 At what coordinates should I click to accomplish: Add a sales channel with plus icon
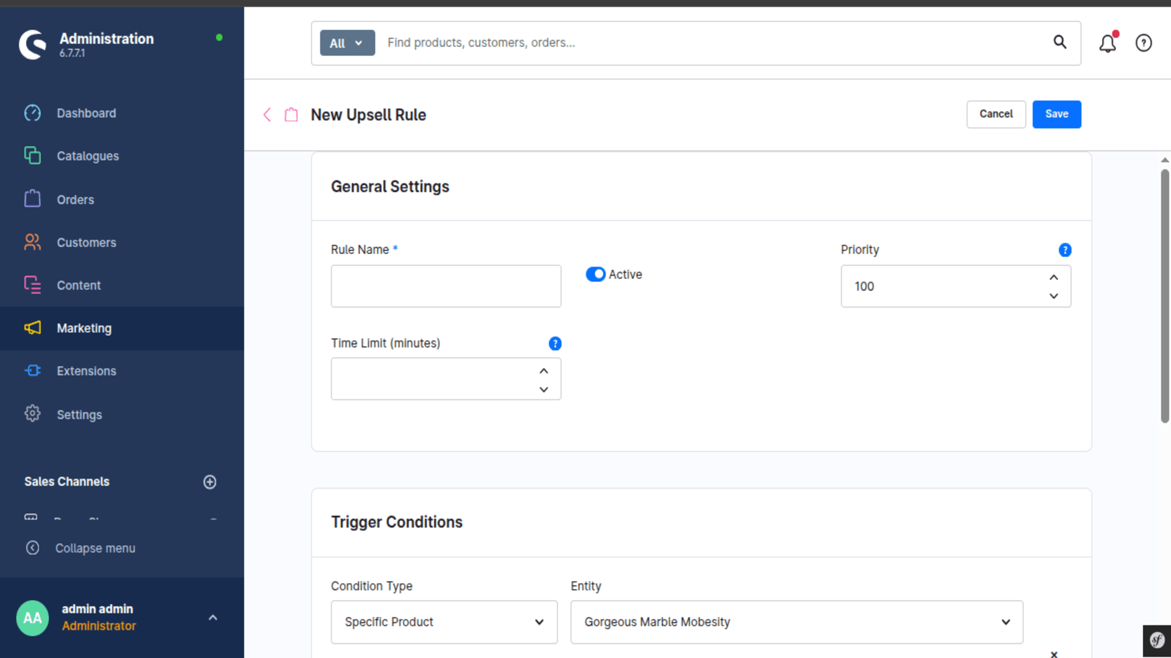click(210, 482)
